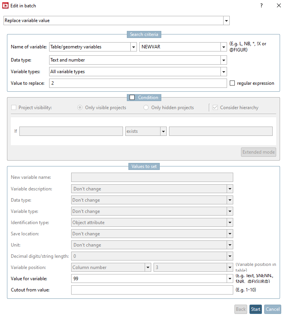Open the All variable types dropdown

pyautogui.click(x=224, y=72)
